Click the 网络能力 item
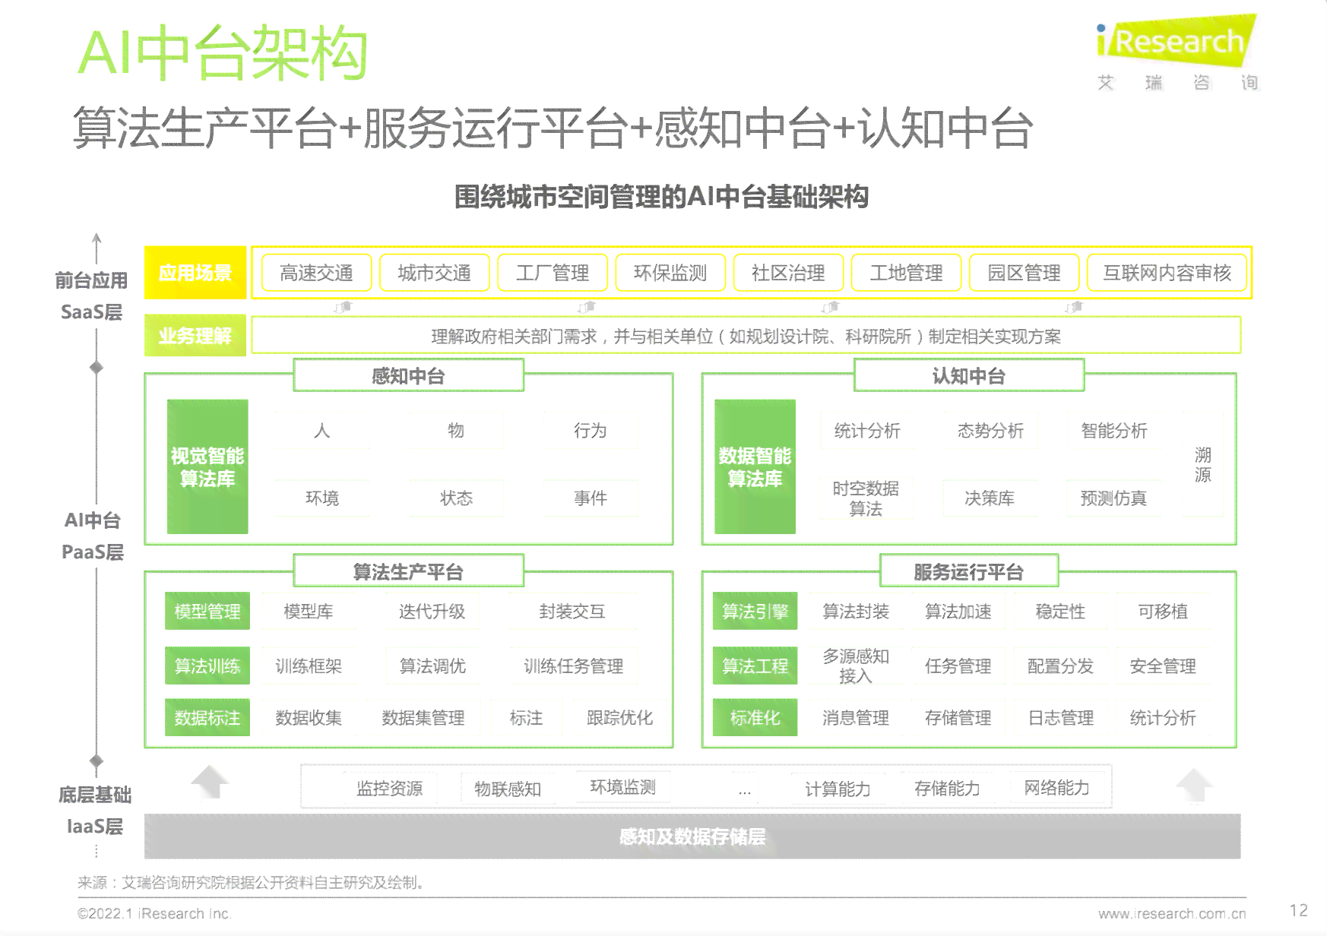1327x936 pixels. (x=1056, y=788)
